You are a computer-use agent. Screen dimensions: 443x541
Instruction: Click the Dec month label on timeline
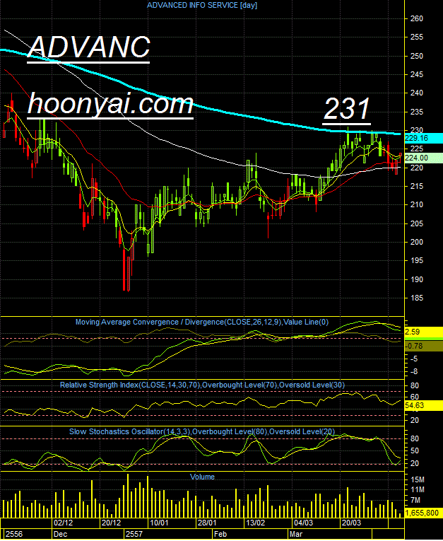60,534
